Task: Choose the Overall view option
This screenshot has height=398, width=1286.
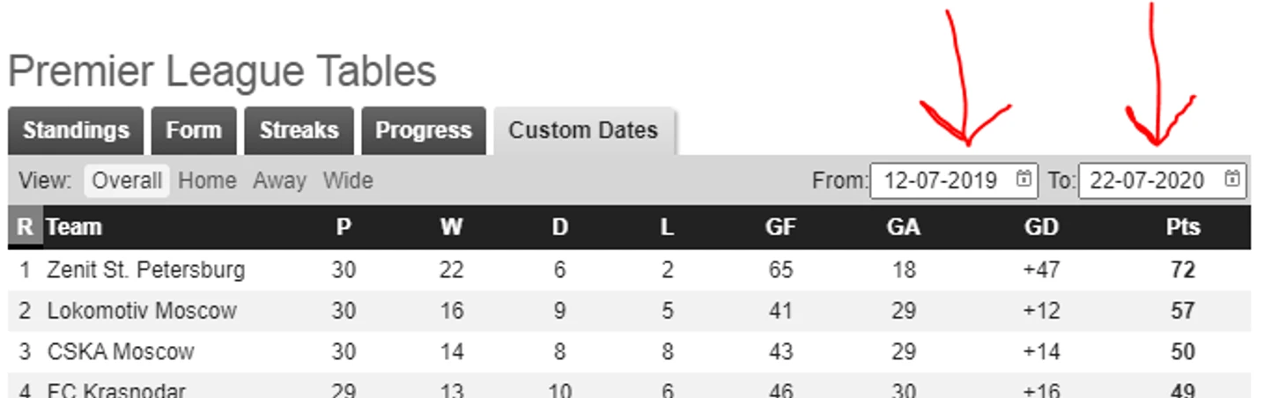Action: click(x=127, y=181)
